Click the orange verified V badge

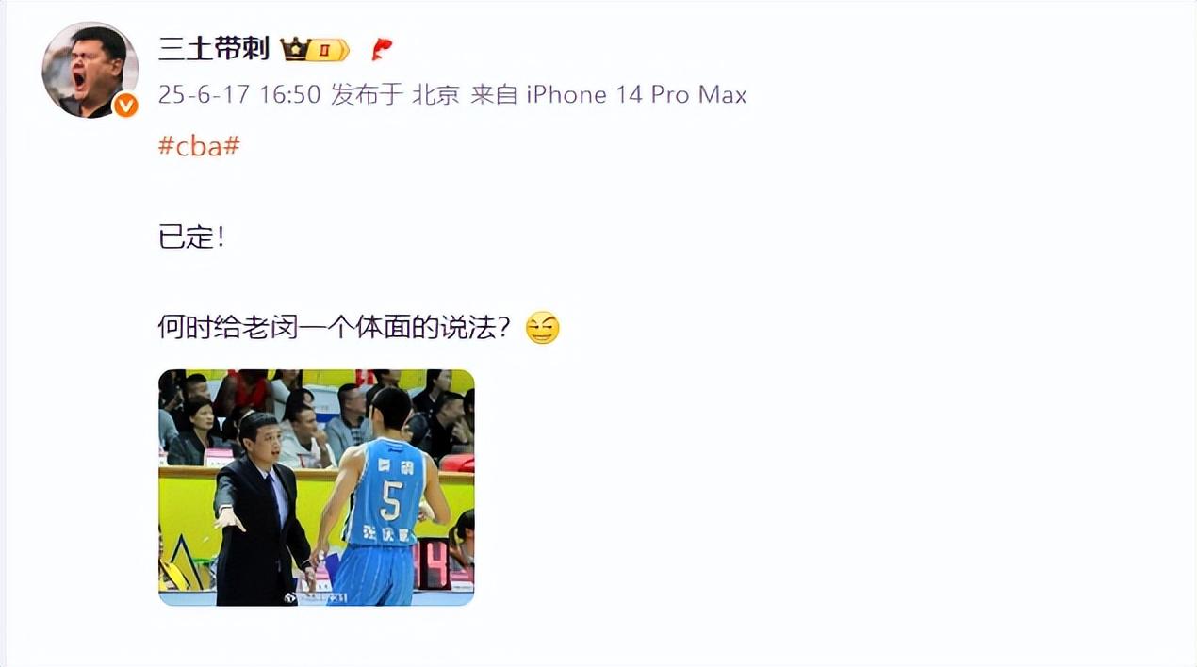click(x=126, y=106)
